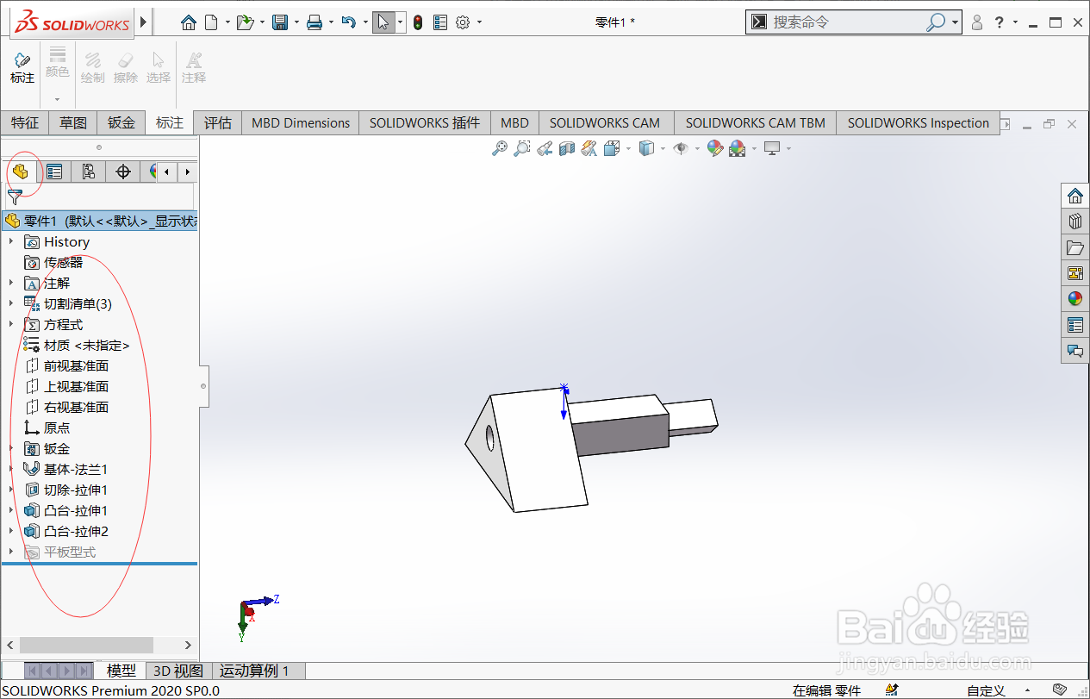This screenshot has height=699, width=1090.
Task: Toggle Hide/Show Items eye icon
Action: pyautogui.click(x=681, y=148)
